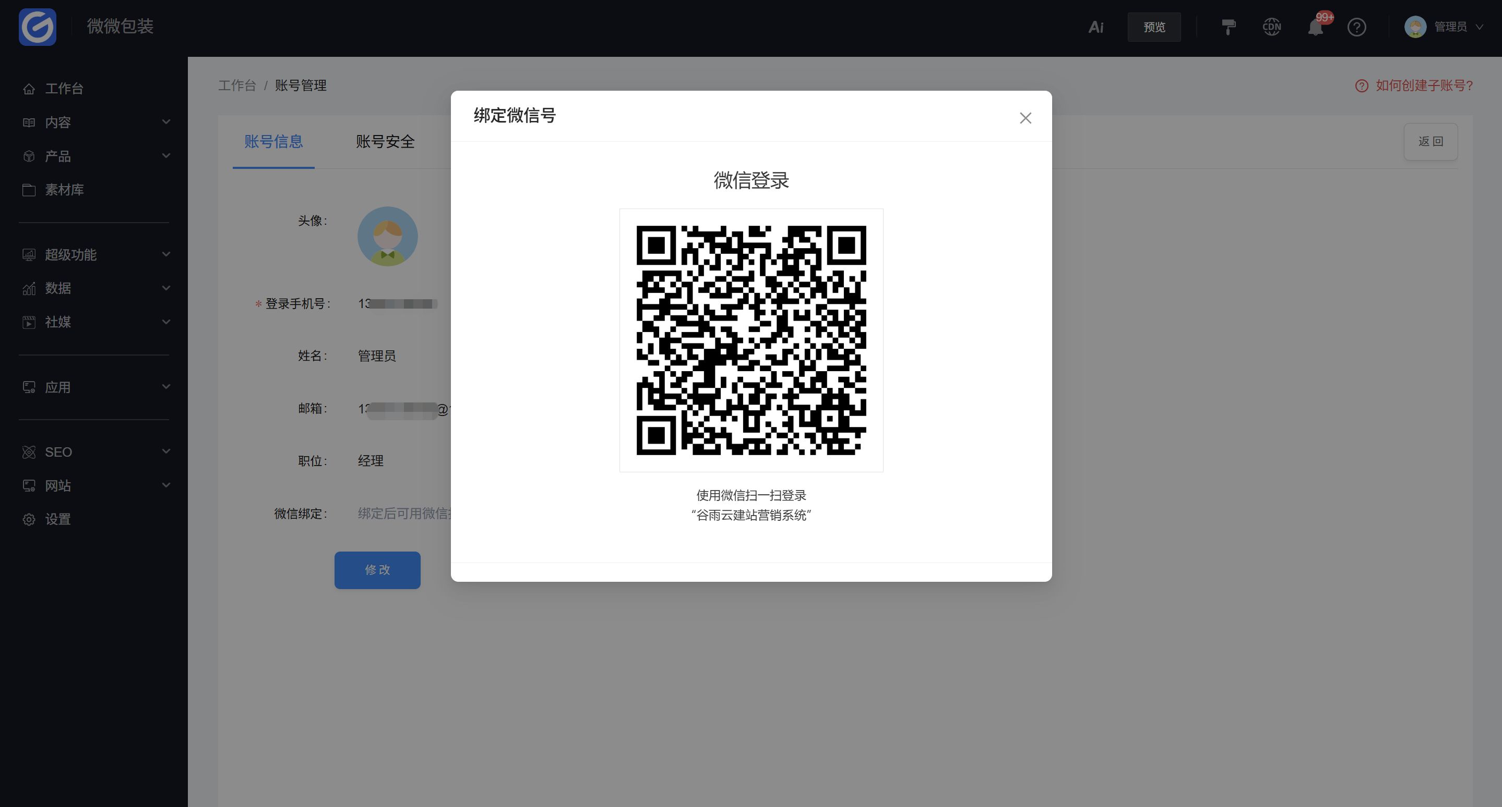Click the 经理 position value
Image resolution: width=1502 pixels, height=807 pixels.
pos(370,461)
